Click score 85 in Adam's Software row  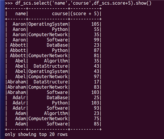pyautogui.click(x=96, y=124)
